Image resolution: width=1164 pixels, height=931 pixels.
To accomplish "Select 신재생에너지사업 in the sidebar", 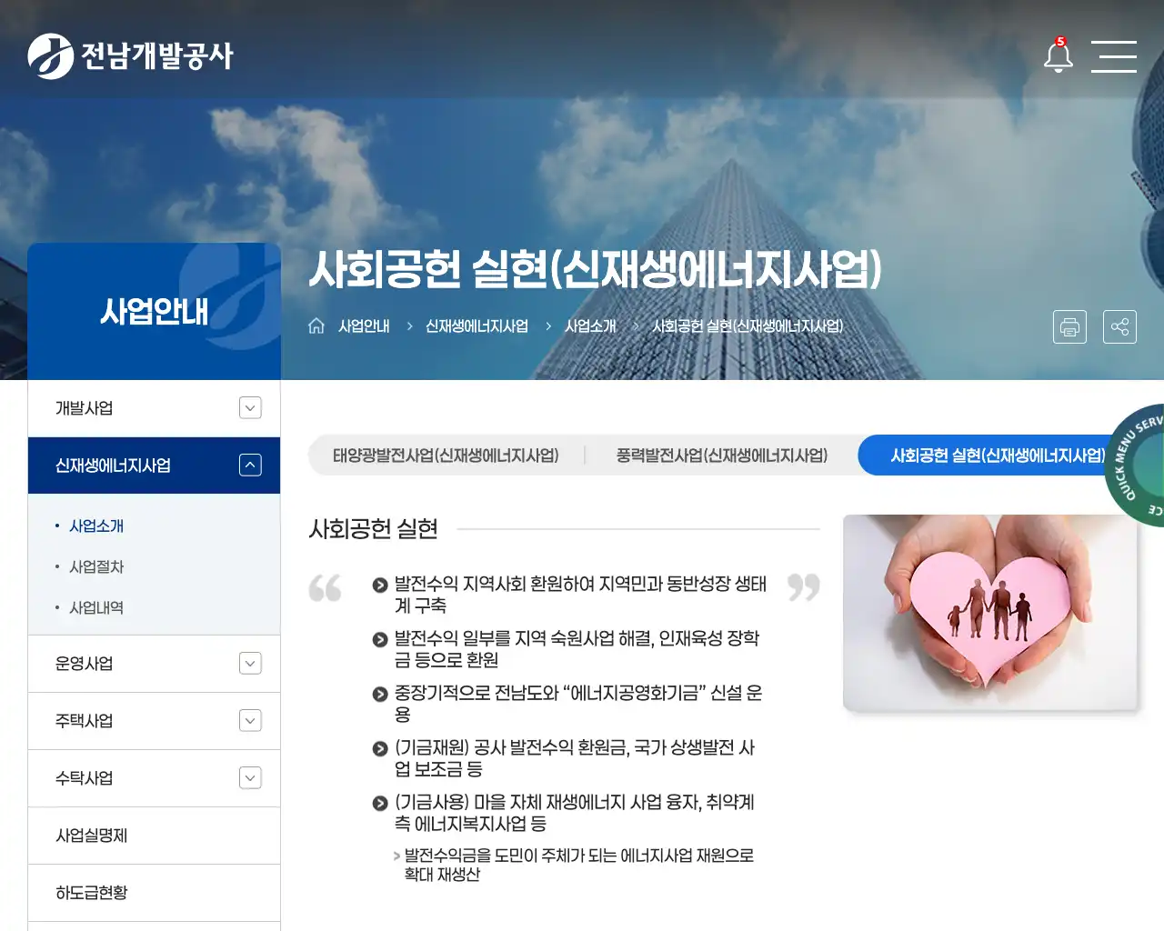I will click(154, 465).
